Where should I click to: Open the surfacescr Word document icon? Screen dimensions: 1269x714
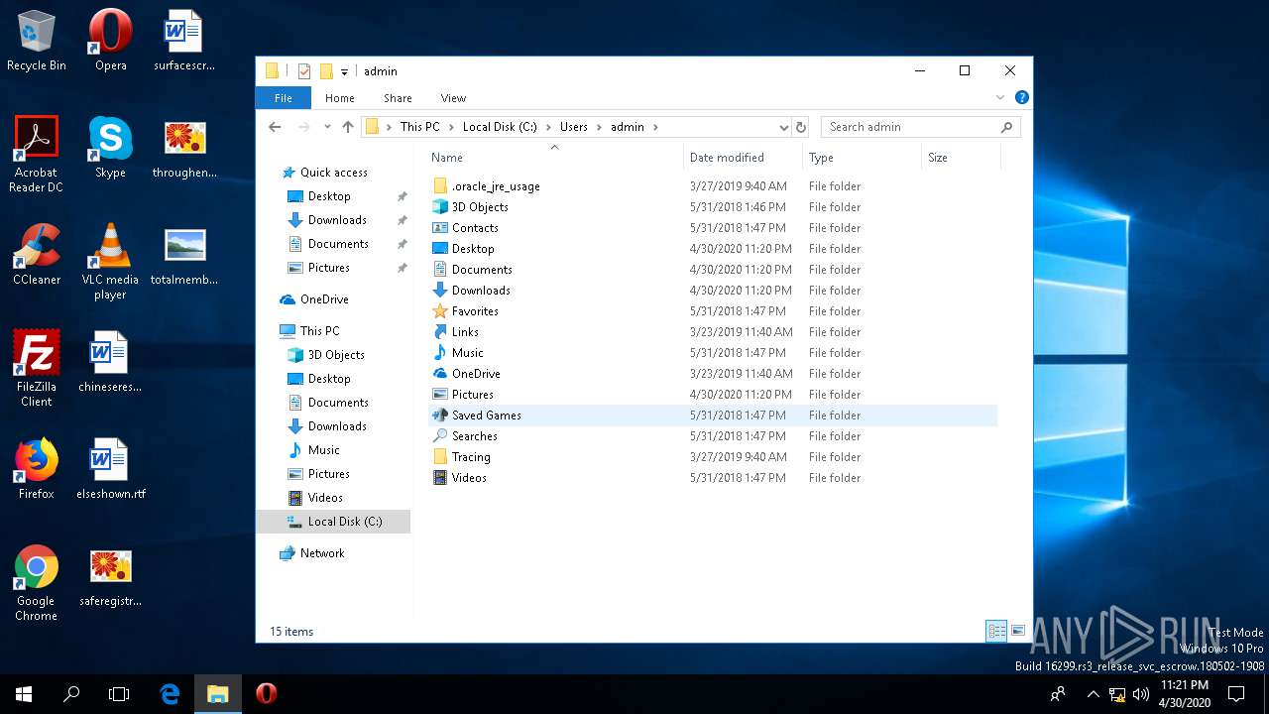184,41
